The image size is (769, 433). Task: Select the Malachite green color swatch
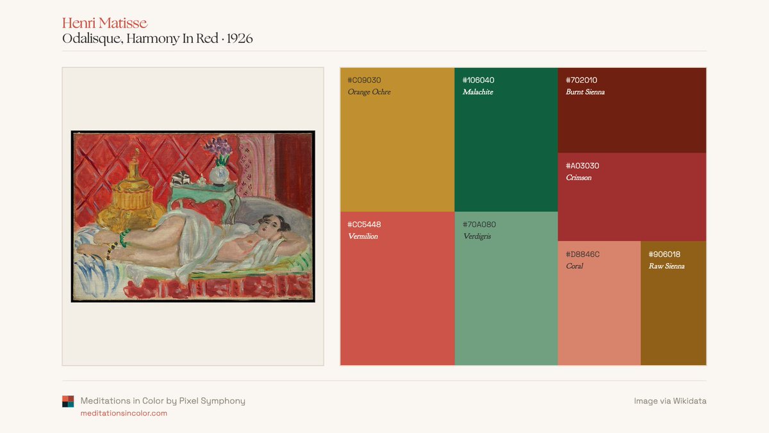[x=506, y=140]
